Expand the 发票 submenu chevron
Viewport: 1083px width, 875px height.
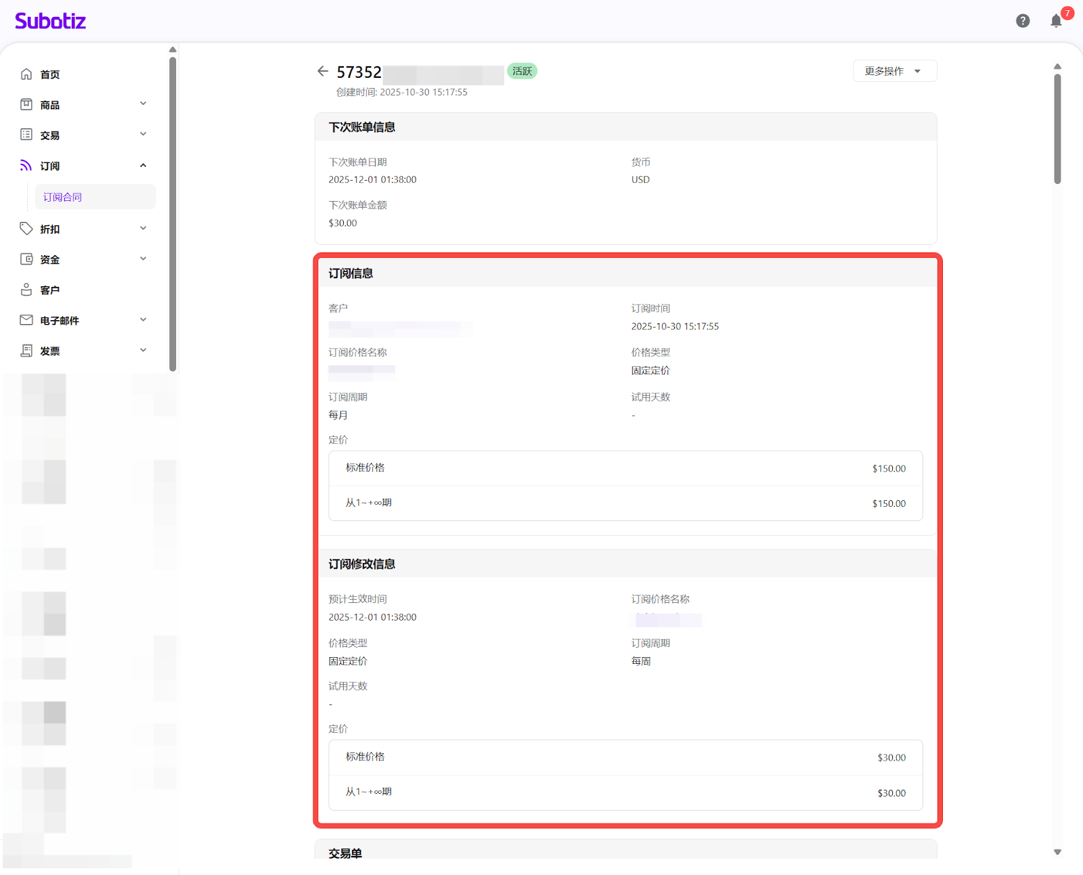tap(143, 350)
